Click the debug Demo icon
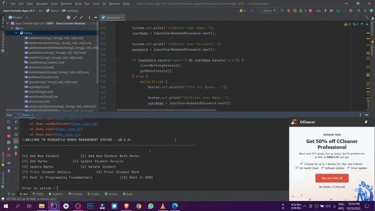 289,11
